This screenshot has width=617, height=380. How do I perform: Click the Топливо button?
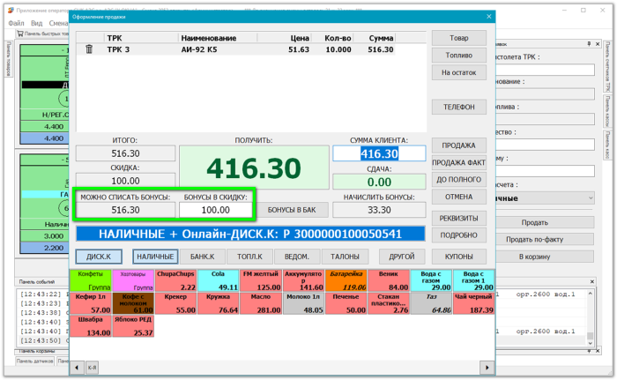coord(459,56)
